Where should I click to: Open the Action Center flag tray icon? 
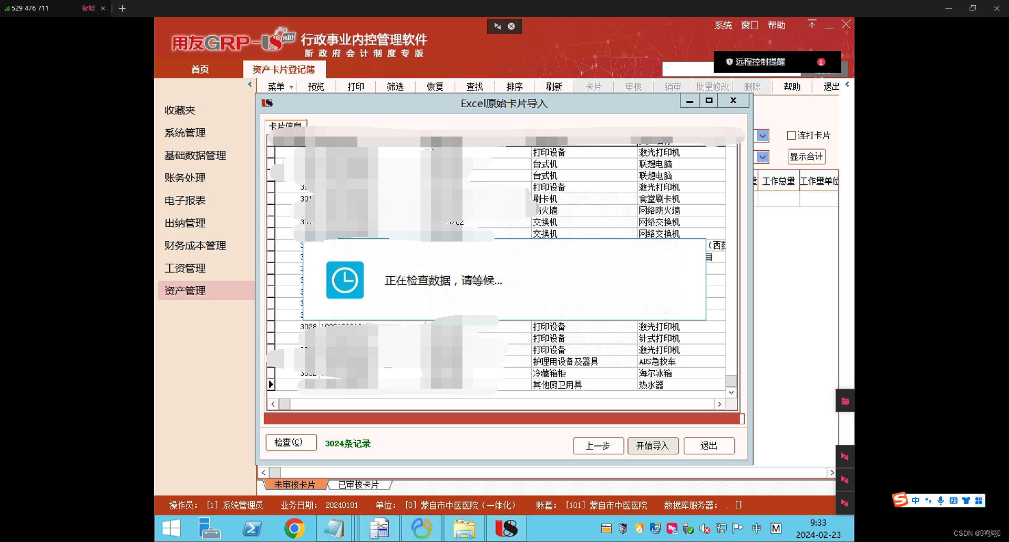tap(737, 528)
